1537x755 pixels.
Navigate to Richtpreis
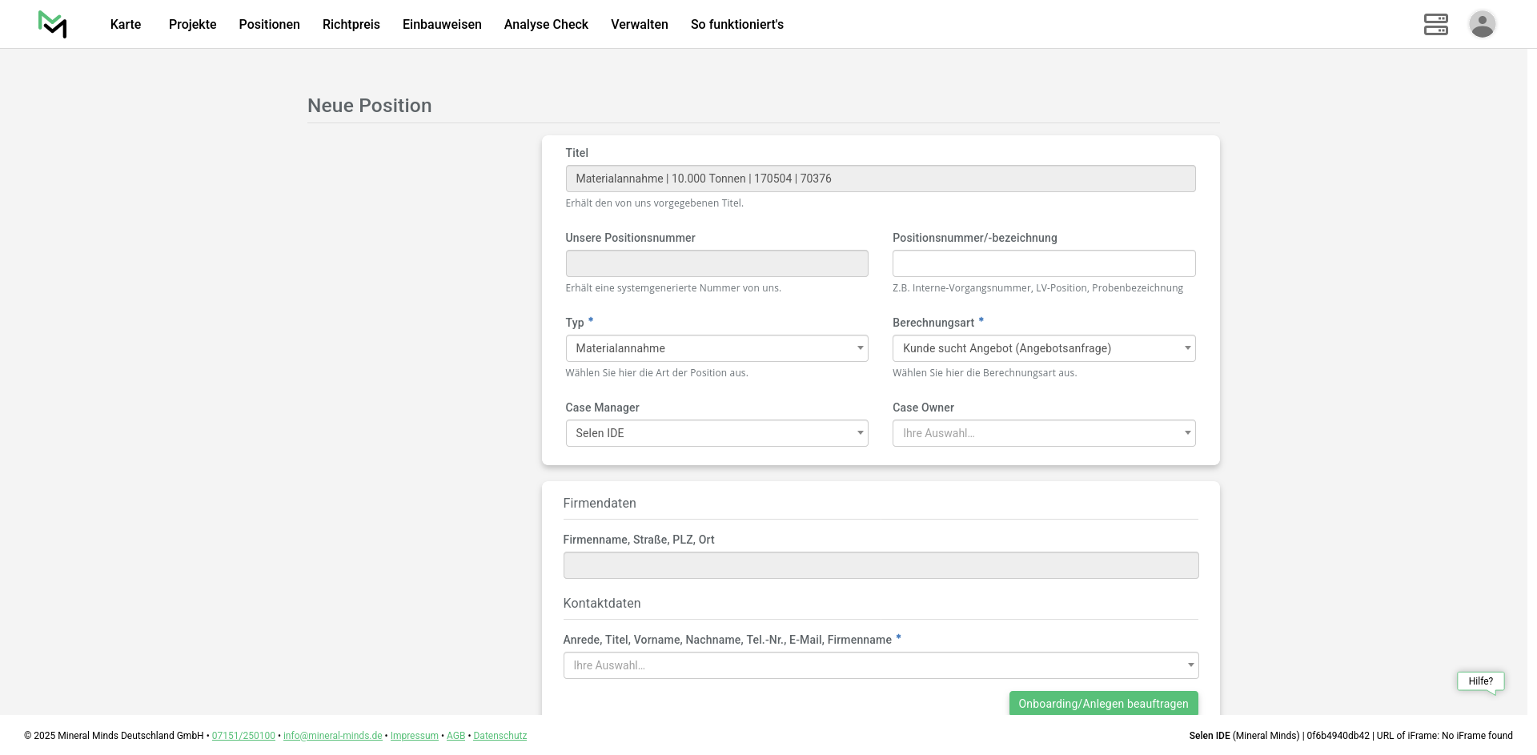pyautogui.click(x=351, y=25)
